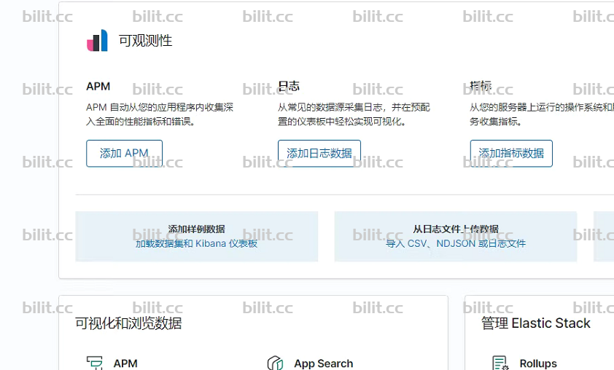Click the App Search icon
The width and height of the screenshot is (614, 370).
tap(276, 363)
